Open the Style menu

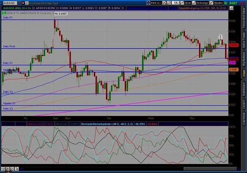point(186,3)
